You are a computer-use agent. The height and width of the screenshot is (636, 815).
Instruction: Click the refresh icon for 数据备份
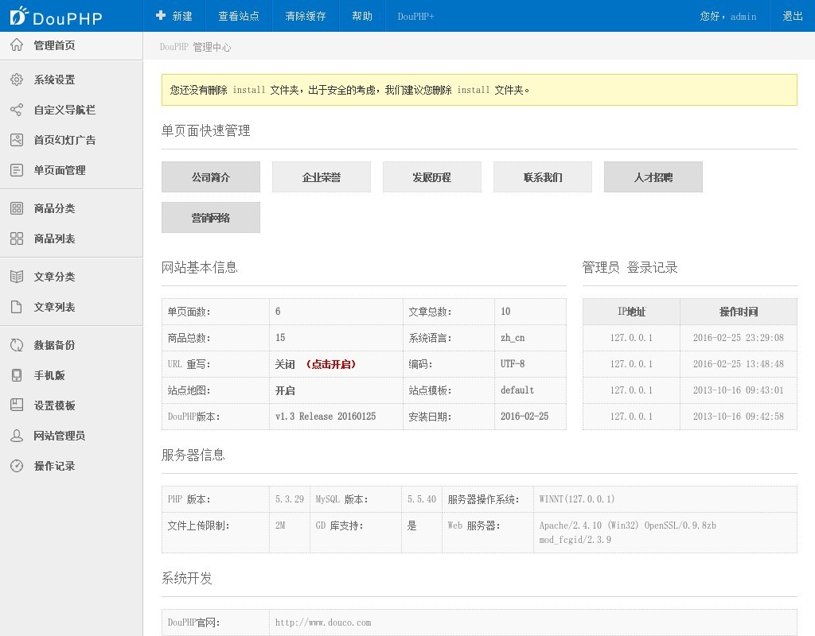(x=17, y=345)
